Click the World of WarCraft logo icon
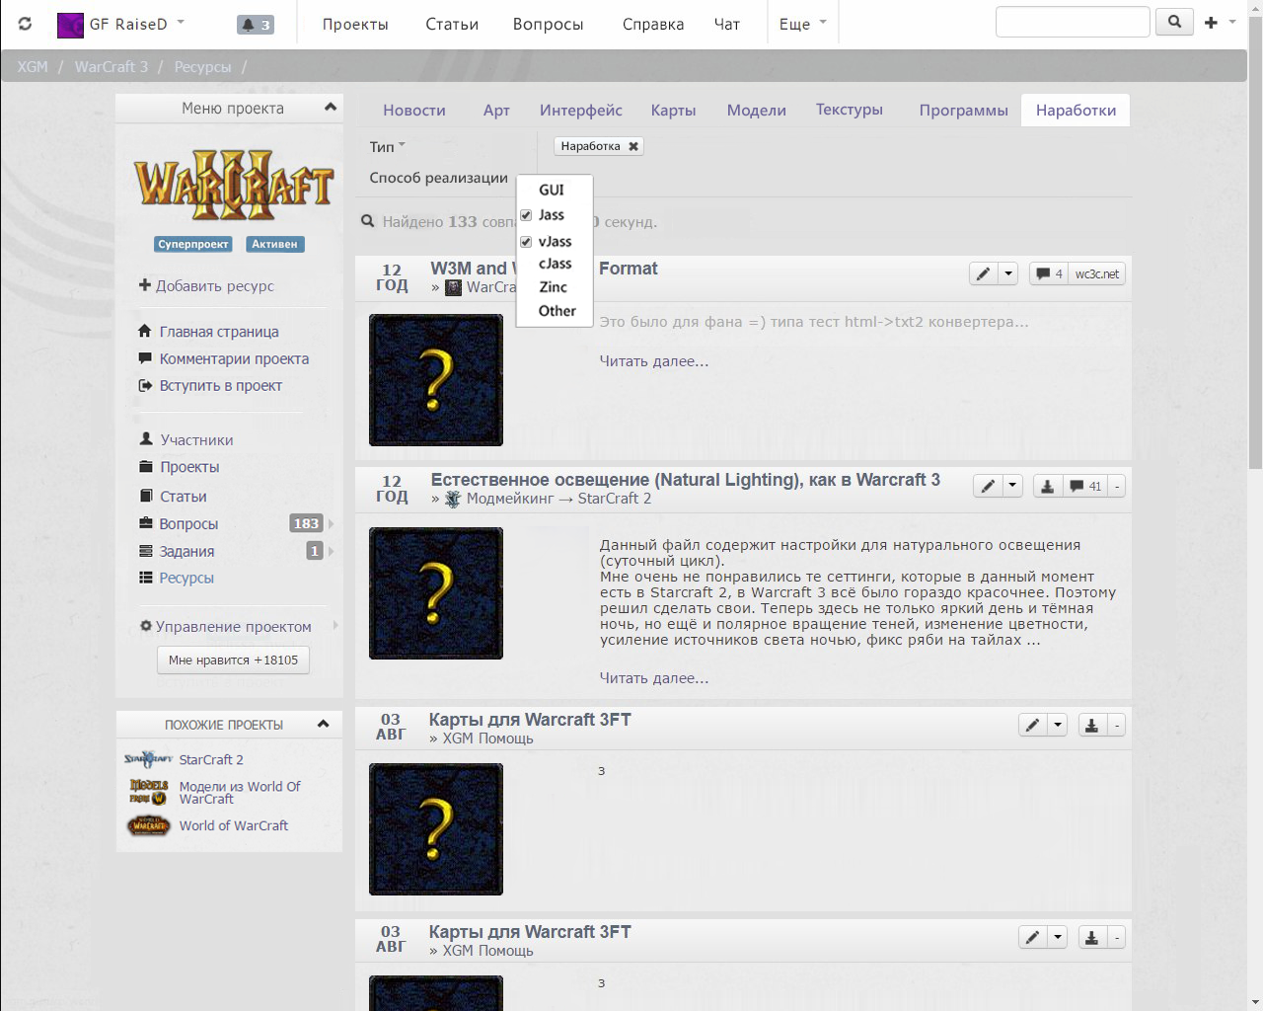Viewport: 1263px width, 1011px height. 148,825
